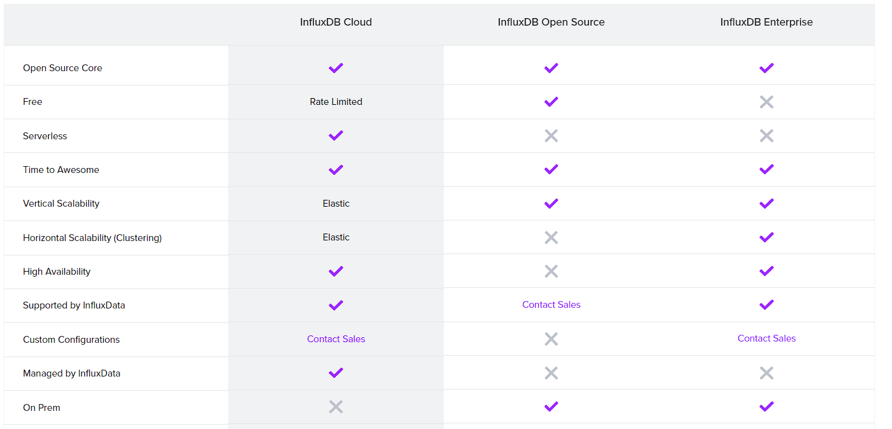Click Managed by InfluxData checkmark under Cloud
Image resolution: width=892 pixels, height=429 pixels.
click(x=336, y=373)
